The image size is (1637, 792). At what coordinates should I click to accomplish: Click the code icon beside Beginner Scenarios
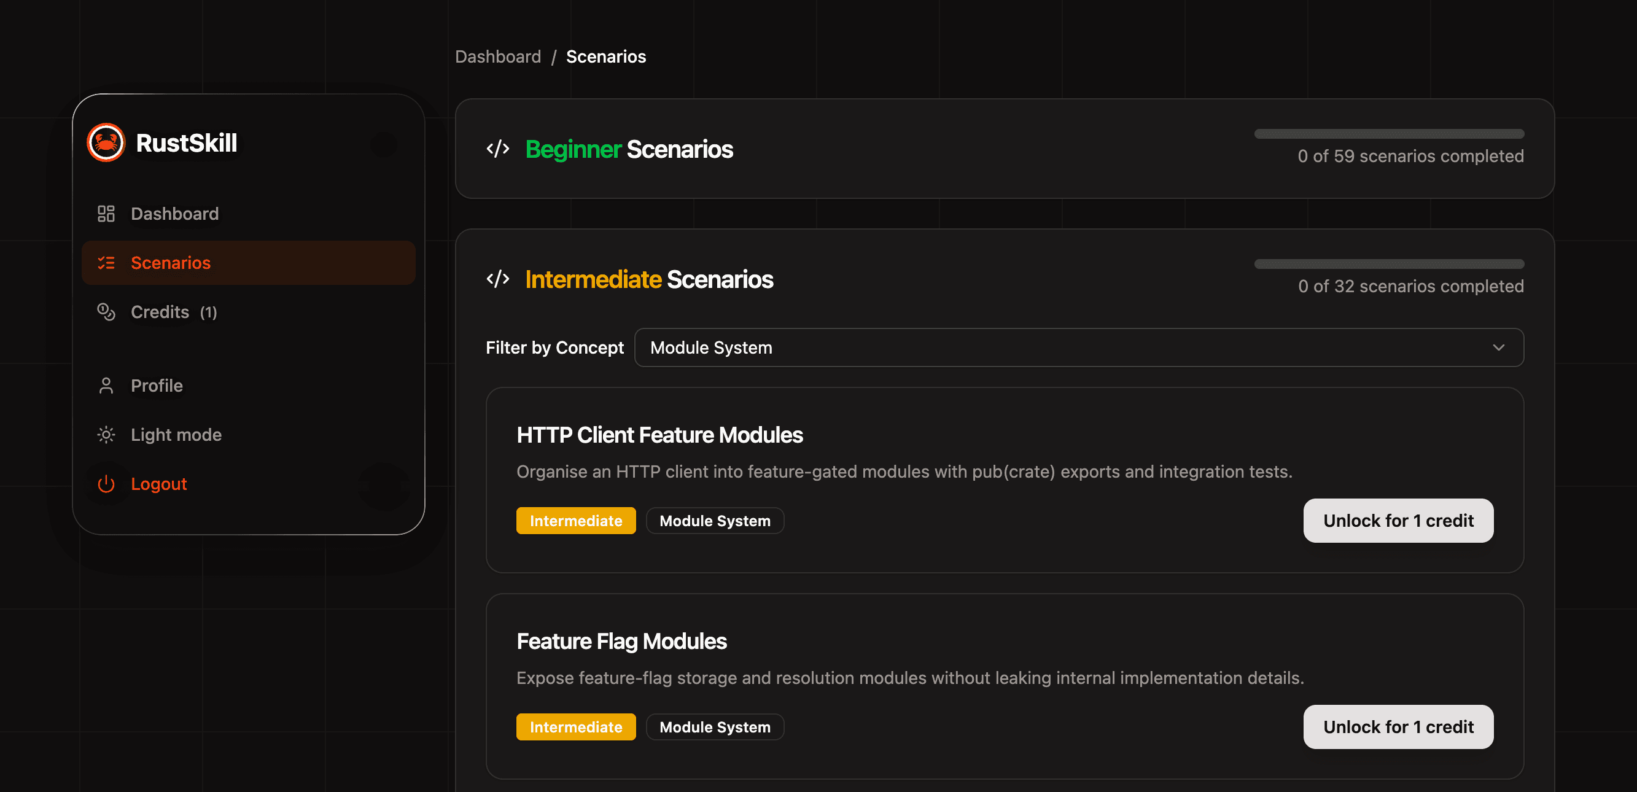coord(497,149)
